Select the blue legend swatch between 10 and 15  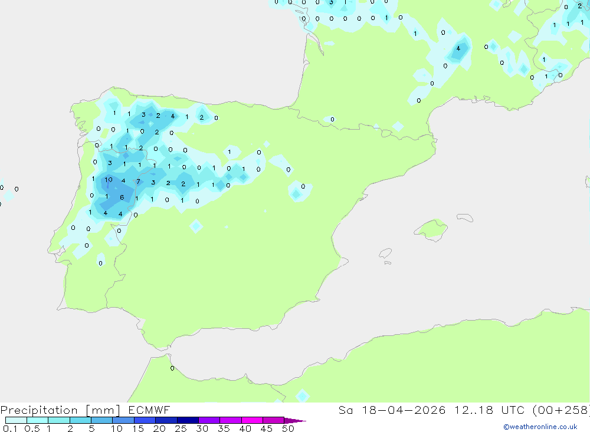tap(123, 420)
